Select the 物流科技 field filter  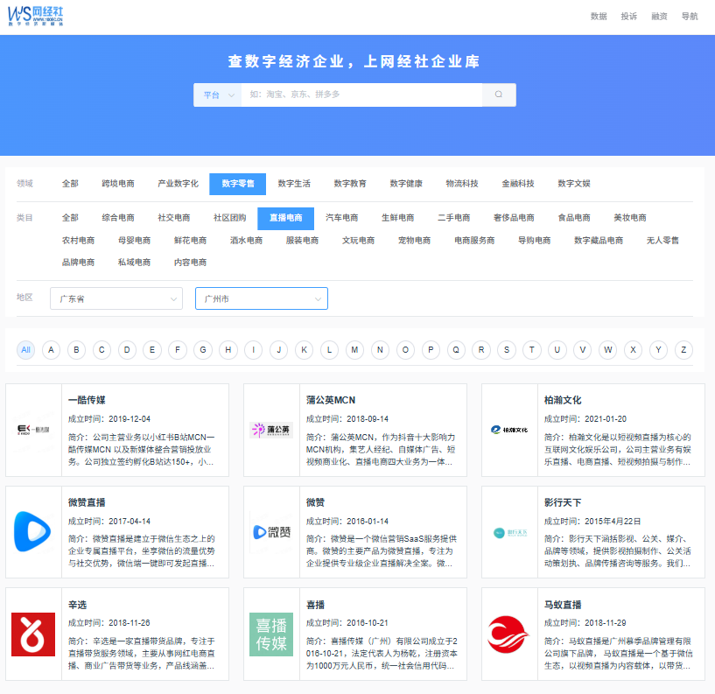[462, 184]
